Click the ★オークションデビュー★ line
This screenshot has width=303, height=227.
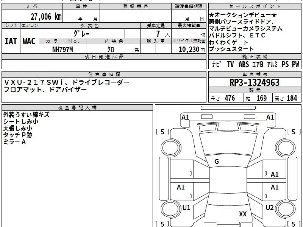(243, 15)
